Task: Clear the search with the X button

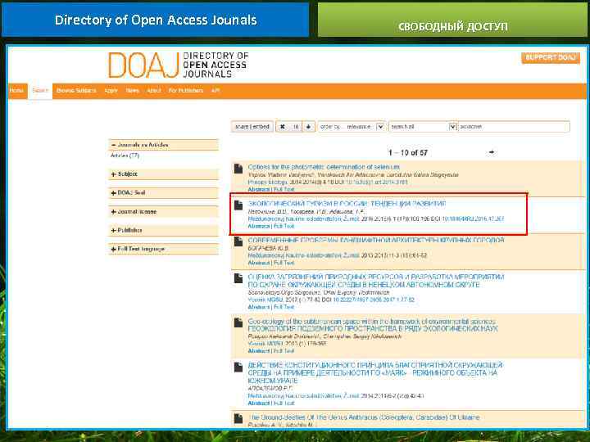Action: coord(282,127)
